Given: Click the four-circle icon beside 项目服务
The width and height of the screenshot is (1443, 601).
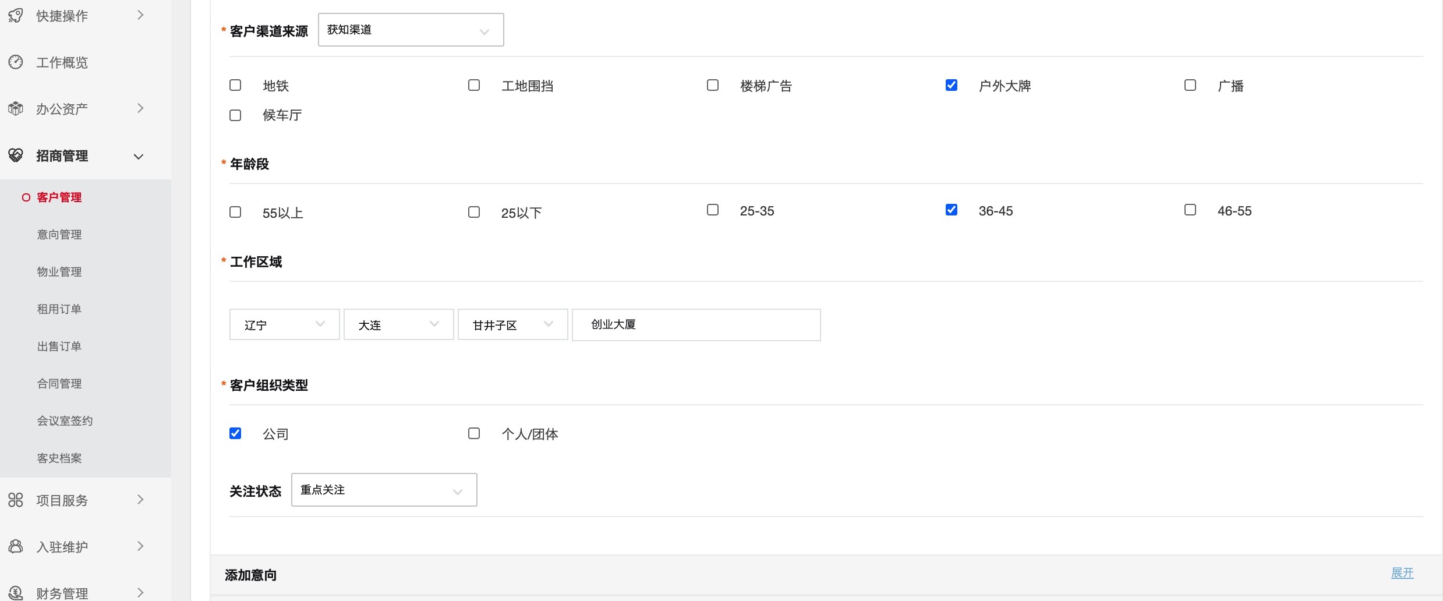Looking at the screenshot, I should coord(16,500).
